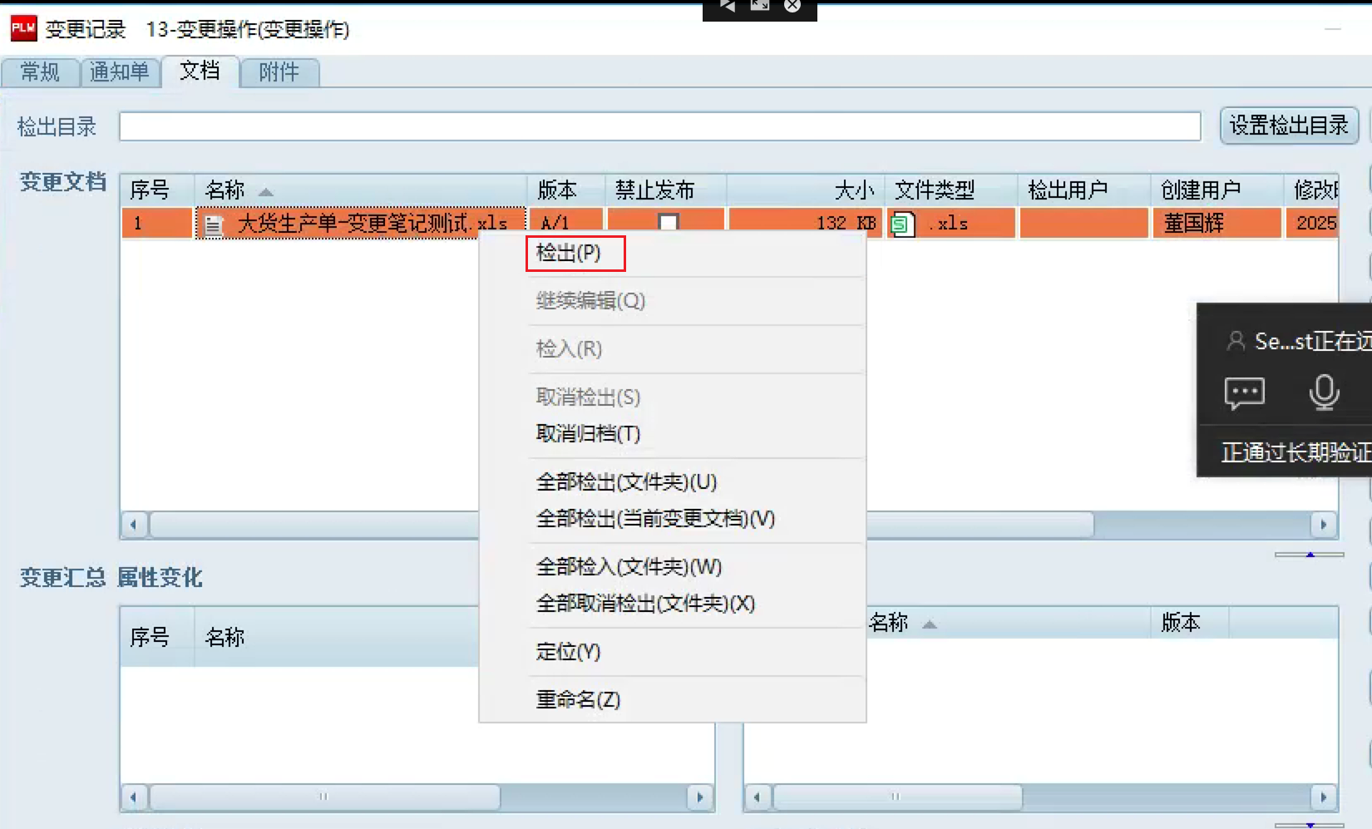
Task: Click the document icon beside 大货生产单-变更笔记测试.xls
Action: click(x=214, y=225)
